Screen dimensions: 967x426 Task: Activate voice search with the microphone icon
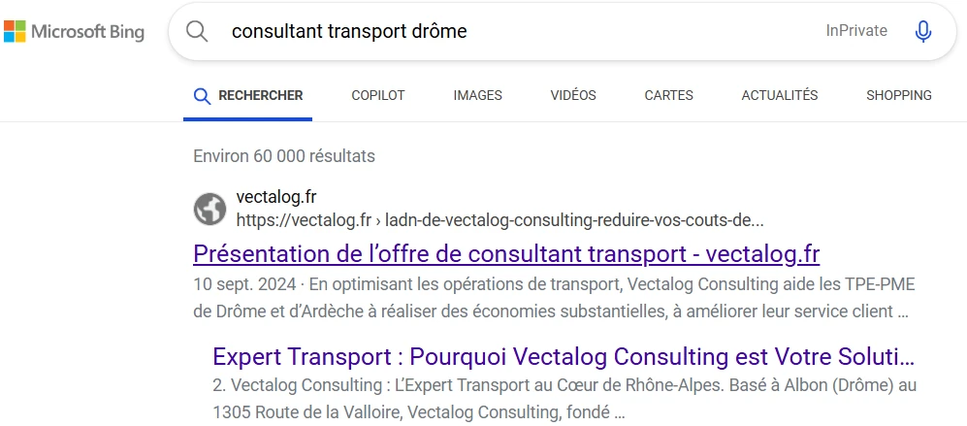click(x=922, y=31)
